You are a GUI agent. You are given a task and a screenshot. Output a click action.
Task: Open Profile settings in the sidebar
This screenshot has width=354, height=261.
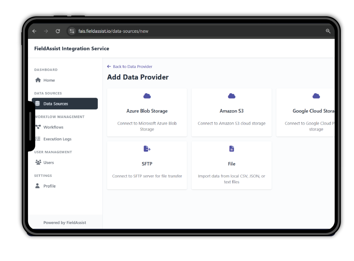49,186
